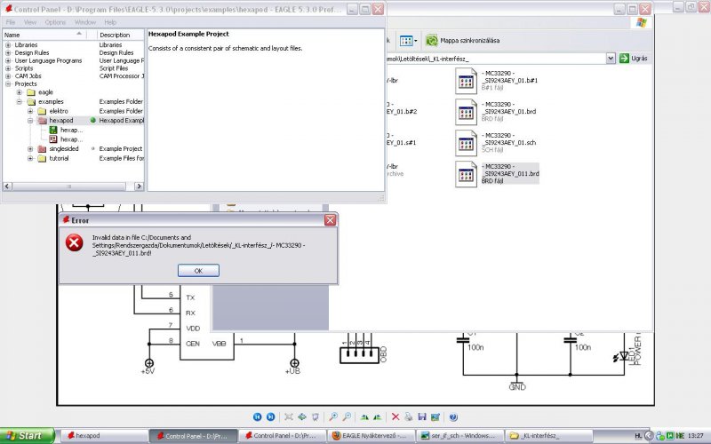This screenshot has height=444, width=711.
Task: Switch to _KL-interfész_ folder taskbar button
Action: [x=548, y=435]
